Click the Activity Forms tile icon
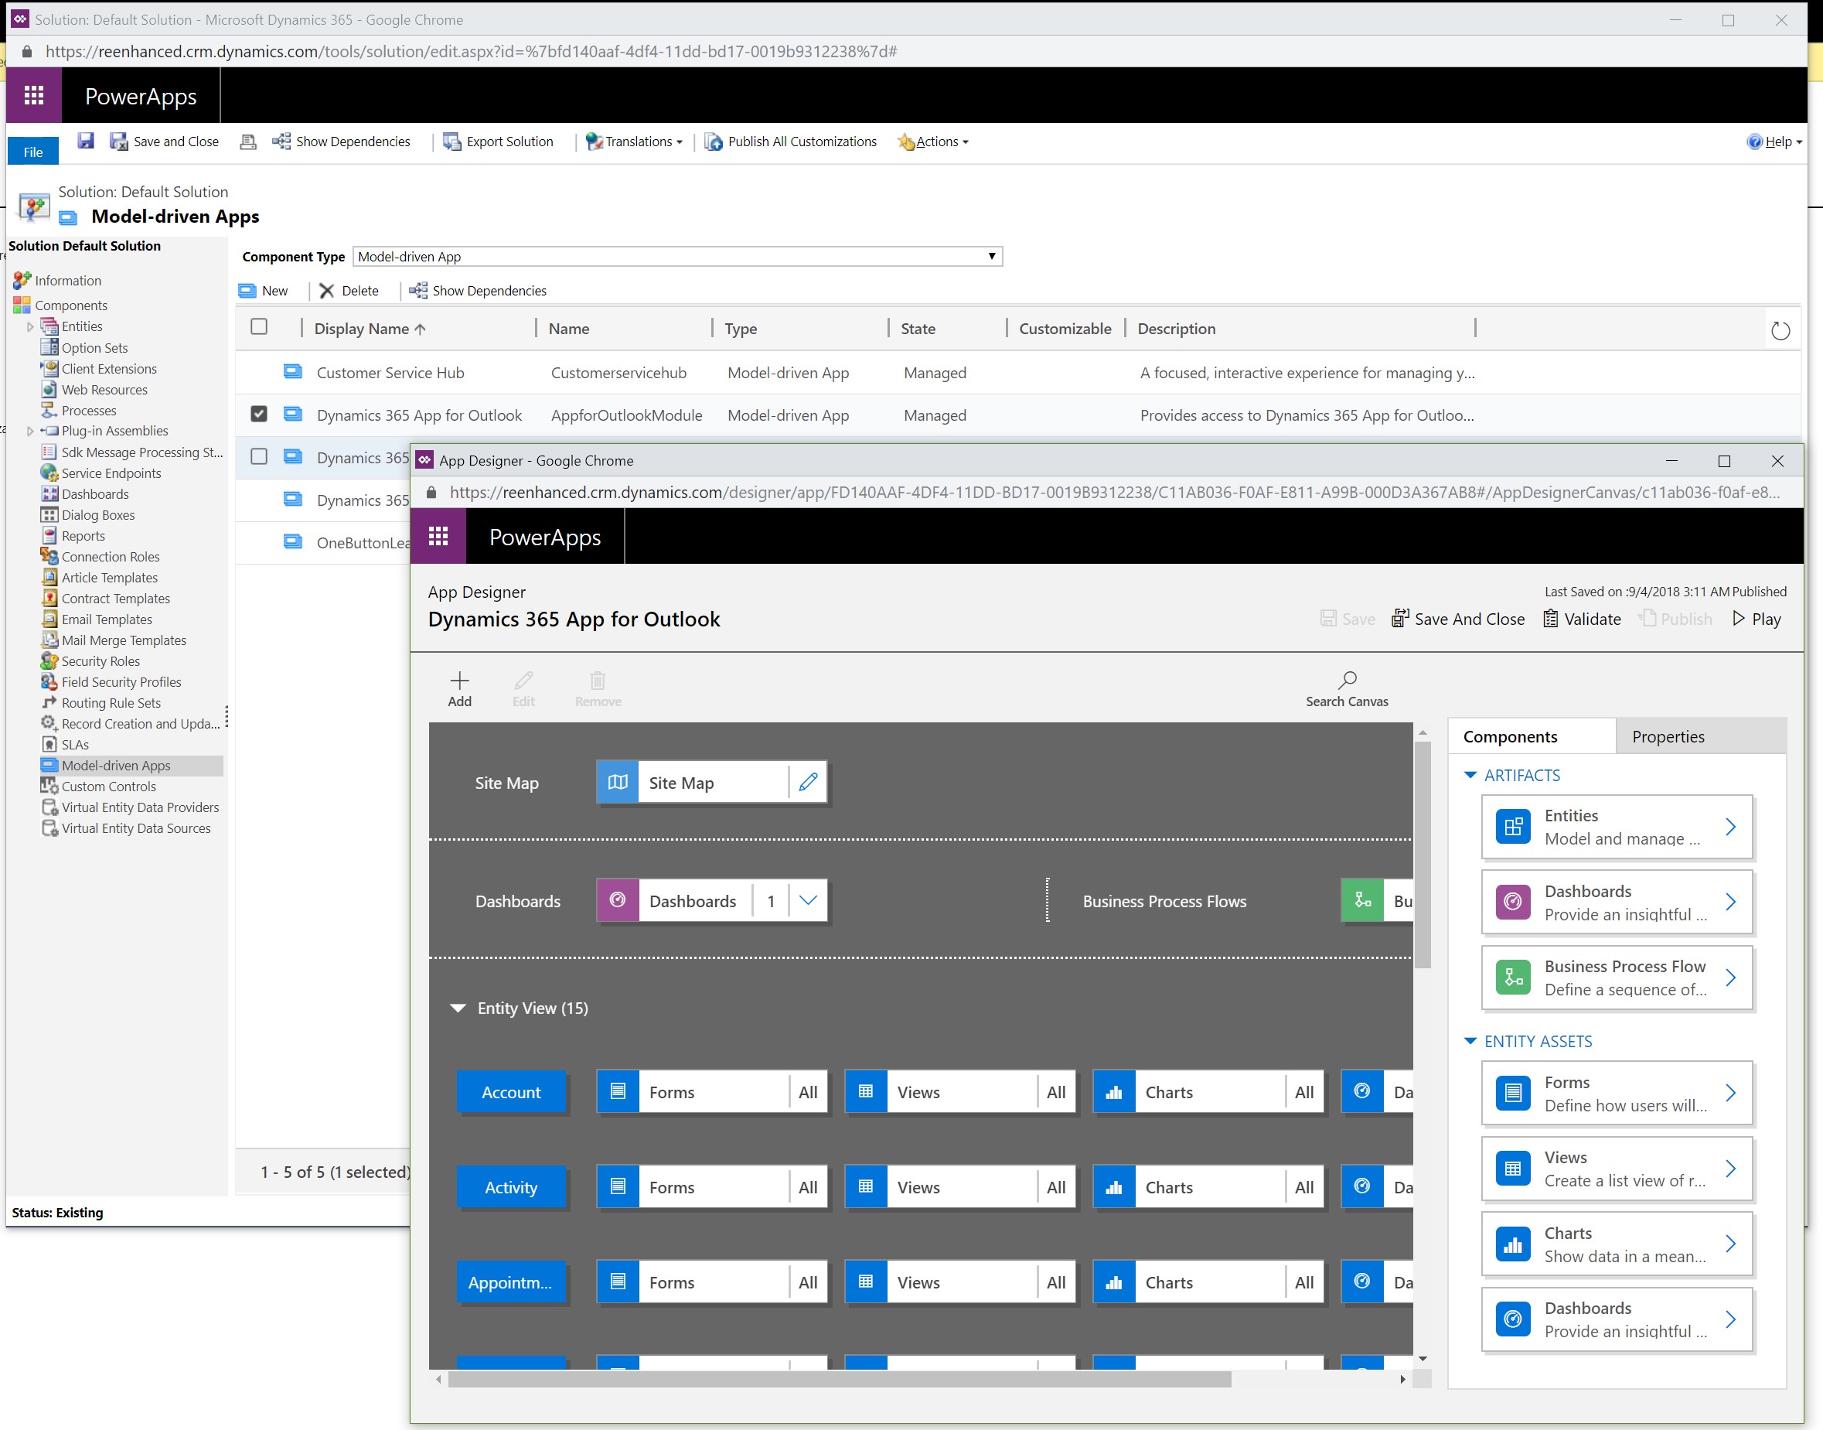The height and width of the screenshot is (1430, 1823). pos(618,1186)
